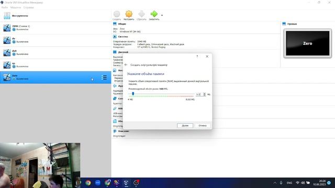Open the Файл menu
The image size is (335, 188).
[5, 7]
